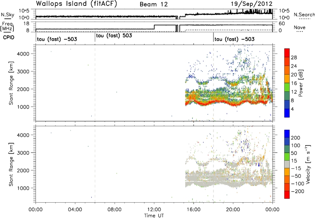Click the "CPID" row label

pos(9,37)
